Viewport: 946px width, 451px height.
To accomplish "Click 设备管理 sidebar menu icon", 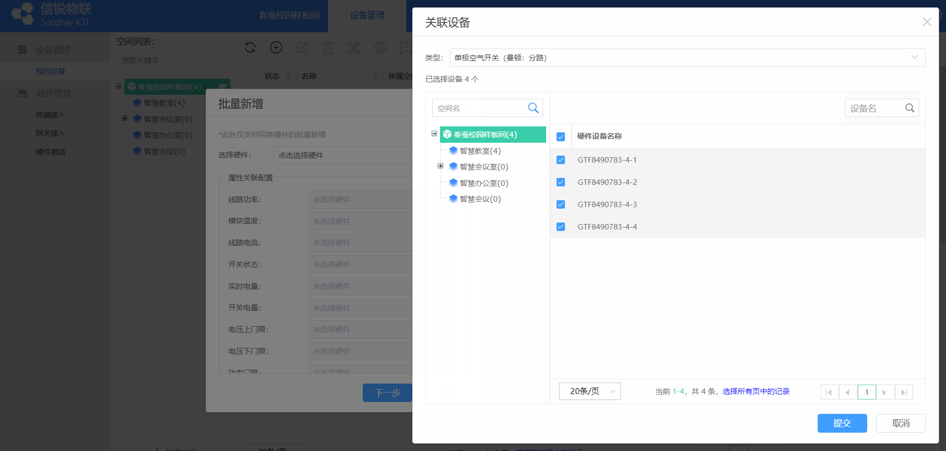I will (22, 50).
